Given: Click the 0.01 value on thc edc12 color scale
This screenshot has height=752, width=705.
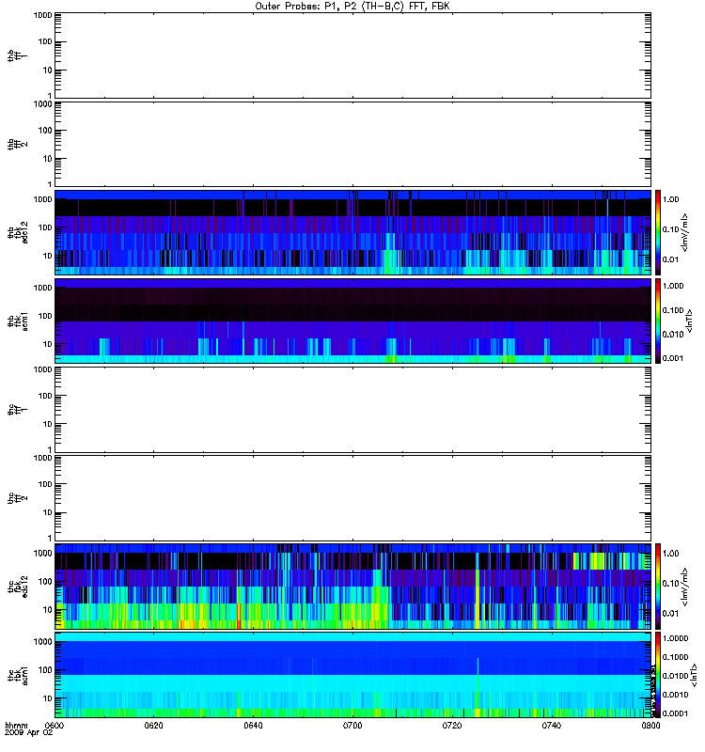Looking at the screenshot, I should tap(670, 614).
